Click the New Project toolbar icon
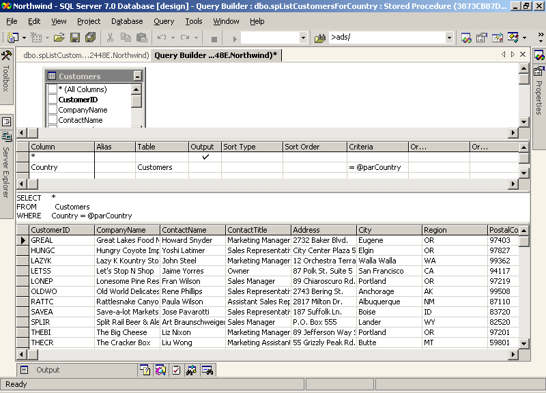Image resolution: width=546 pixels, height=393 pixels. click(13, 38)
